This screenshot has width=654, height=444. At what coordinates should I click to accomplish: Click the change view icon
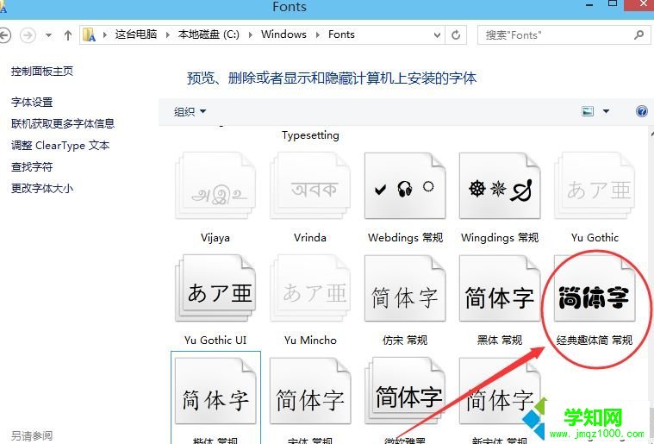tap(588, 111)
